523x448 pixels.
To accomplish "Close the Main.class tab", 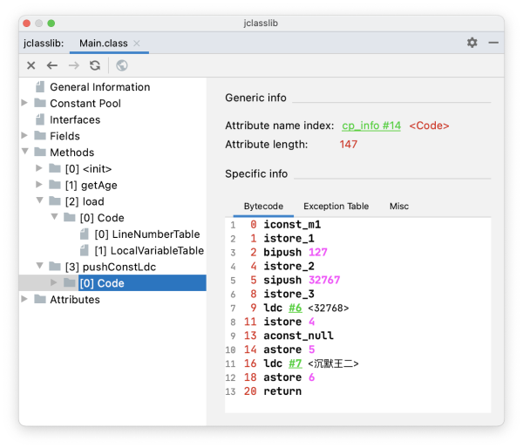I will (137, 43).
